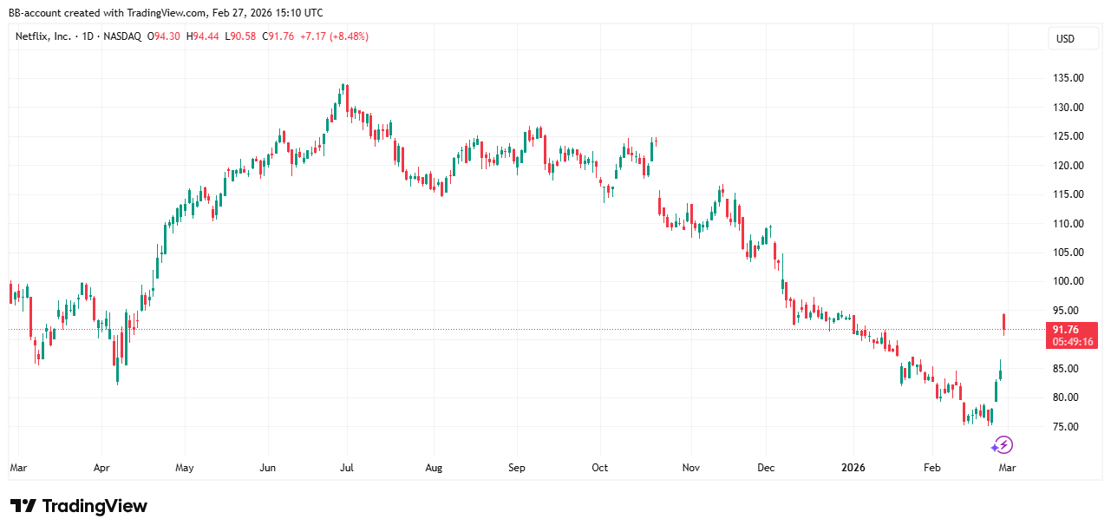This screenshot has width=1111, height=532.
Task: Click the red 91.76 current price label
Action: pyautogui.click(x=1065, y=330)
